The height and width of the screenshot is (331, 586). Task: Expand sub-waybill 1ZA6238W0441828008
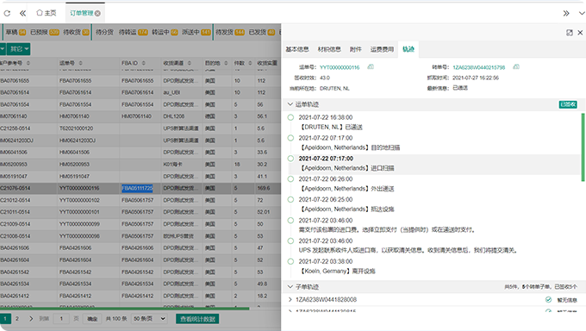click(290, 300)
